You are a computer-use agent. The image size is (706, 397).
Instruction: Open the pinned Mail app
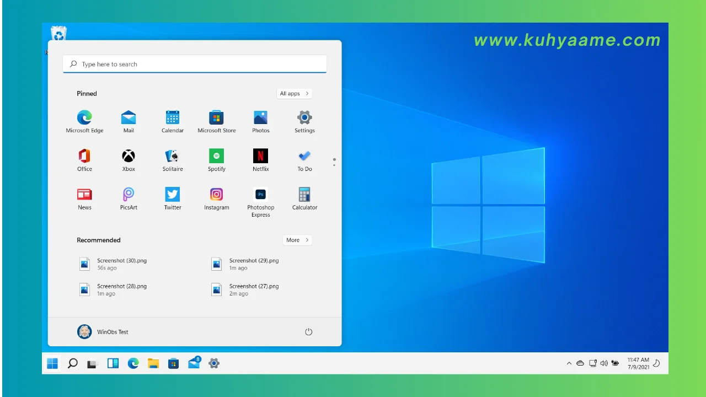click(x=129, y=121)
